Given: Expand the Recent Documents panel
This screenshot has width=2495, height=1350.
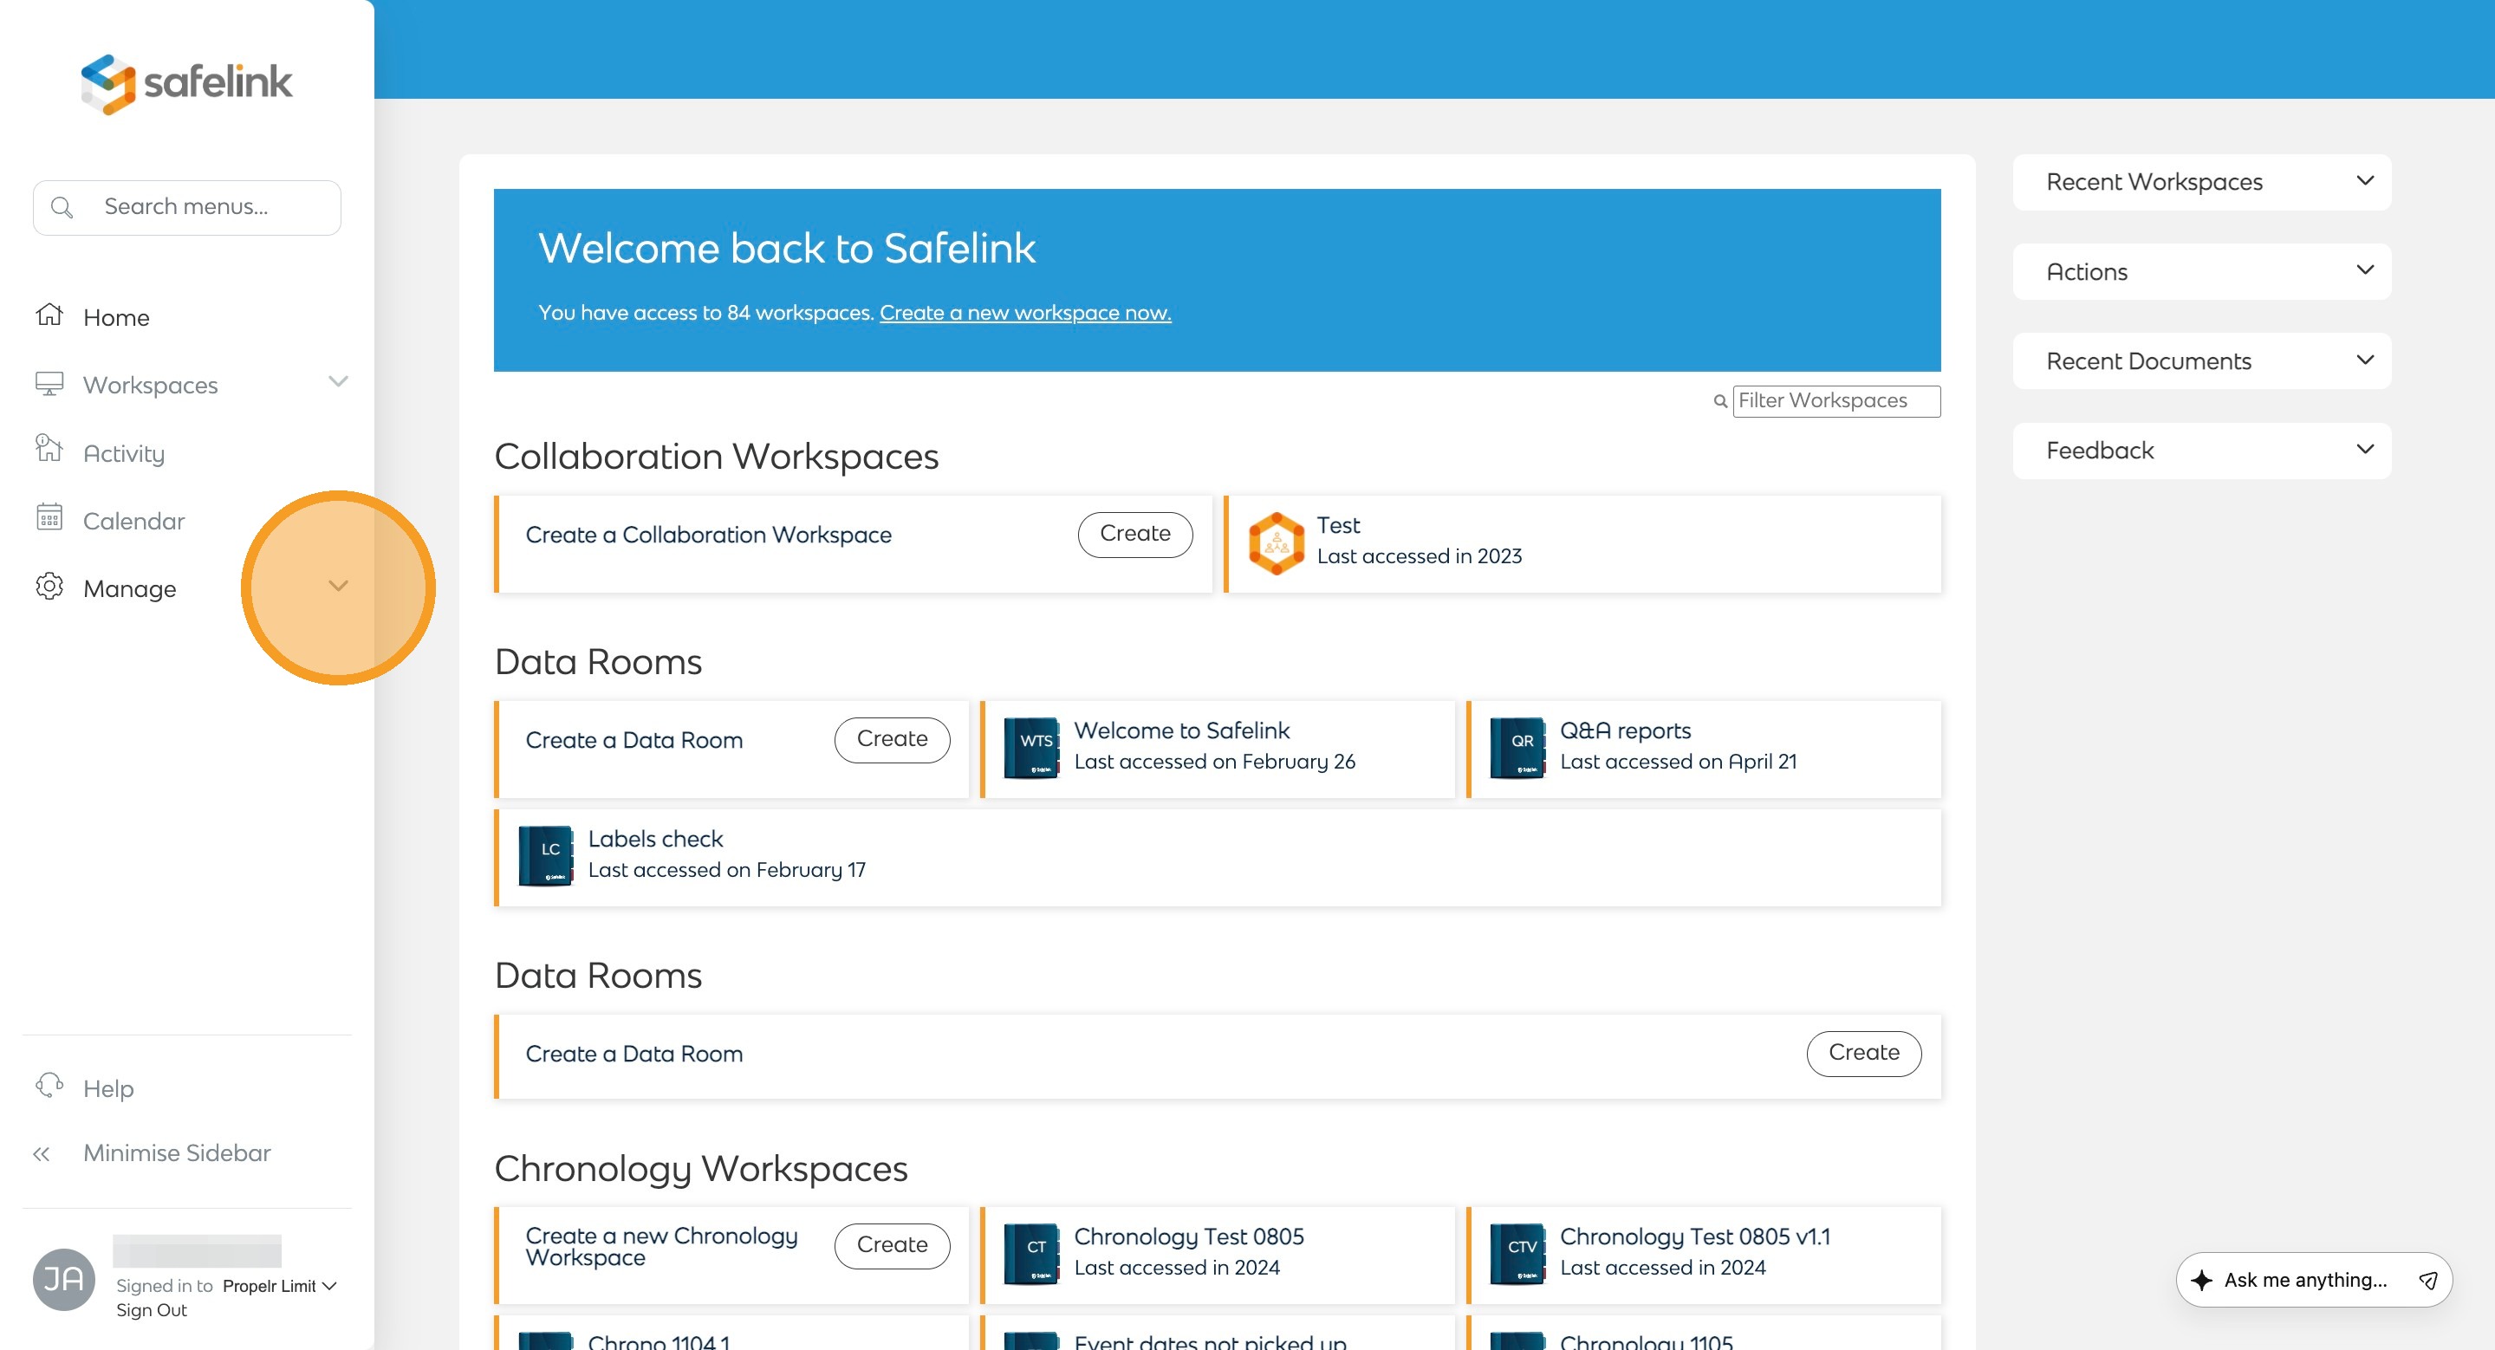Looking at the screenshot, I should click(2364, 361).
